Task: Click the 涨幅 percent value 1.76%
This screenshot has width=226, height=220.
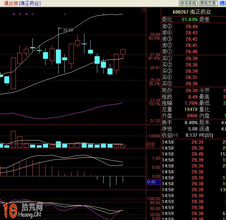Action: click(x=191, y=103)
